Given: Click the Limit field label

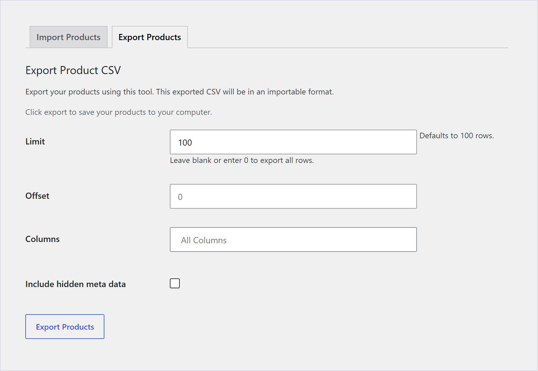Looking at the screenshot, I should point(35,141).
